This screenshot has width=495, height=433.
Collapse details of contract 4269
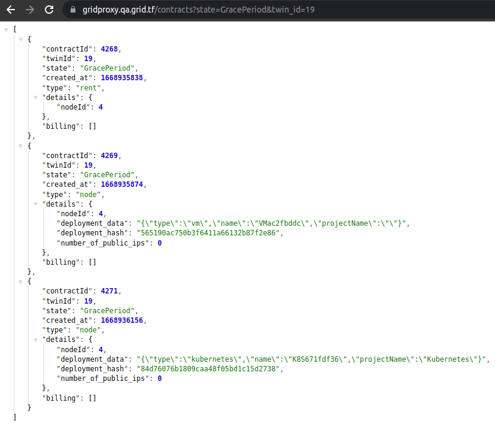pyautogui.click(x=36, y=204)
